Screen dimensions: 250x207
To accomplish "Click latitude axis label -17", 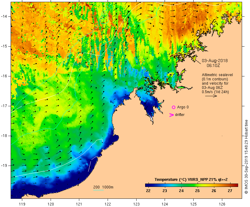I will coord(4,106).
